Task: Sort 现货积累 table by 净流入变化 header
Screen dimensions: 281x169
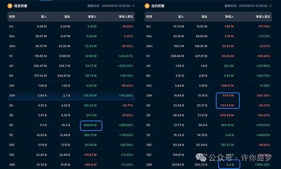Action: [x=126, y=17]
